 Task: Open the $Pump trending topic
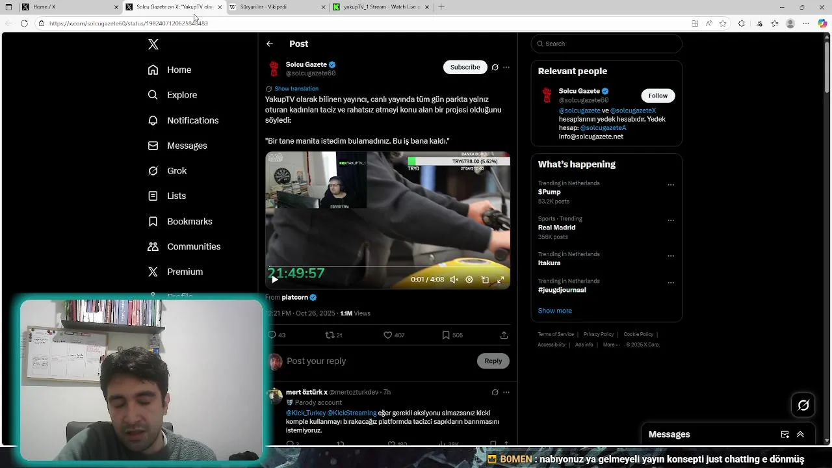pos(549,192)
